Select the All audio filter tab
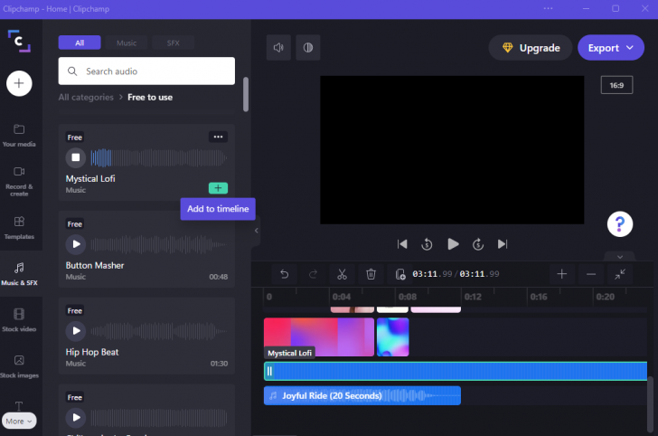Image resolution: width=658 pixels, height=436 pixels. pos(80,43)
